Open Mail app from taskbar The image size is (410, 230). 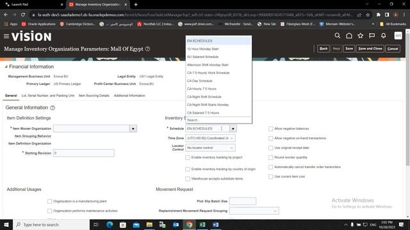tap(136, 224)
